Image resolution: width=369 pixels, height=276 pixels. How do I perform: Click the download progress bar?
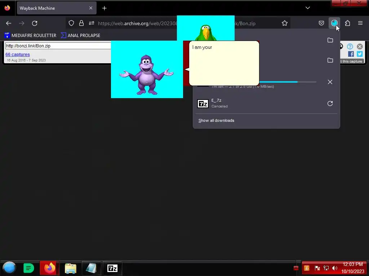[288, 82]
